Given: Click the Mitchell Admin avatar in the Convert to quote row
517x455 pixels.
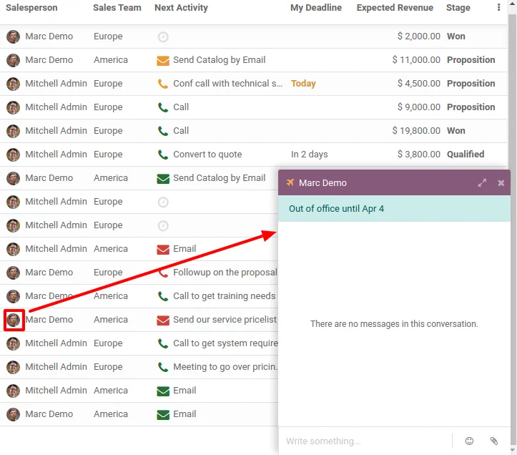Looking at the screenshot, I should (x=13, y=155).
